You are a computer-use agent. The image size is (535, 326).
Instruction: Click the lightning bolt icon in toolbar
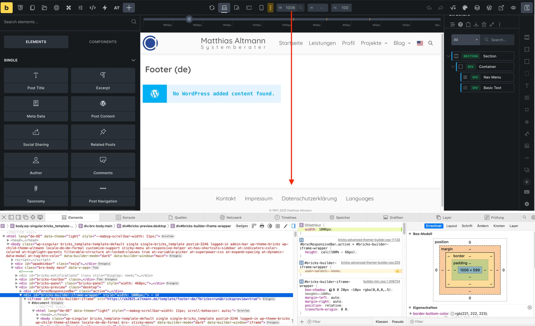(x=105, y=8)
